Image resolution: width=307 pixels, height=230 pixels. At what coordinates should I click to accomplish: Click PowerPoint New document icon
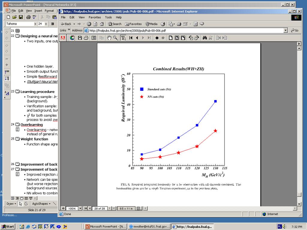coord(8,17)
